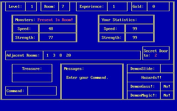This screenshot has height=111, width=177.
Task: Click the 'Room:' label
Action: click(x=50, y=6)
